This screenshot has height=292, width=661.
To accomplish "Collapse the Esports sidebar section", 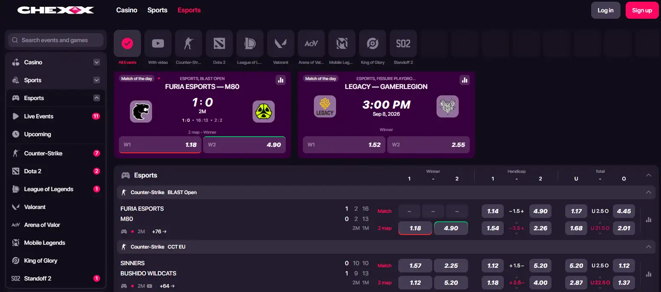I will tap(97, 98).
